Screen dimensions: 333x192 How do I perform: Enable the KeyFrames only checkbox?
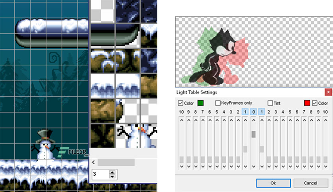(218, 103)
